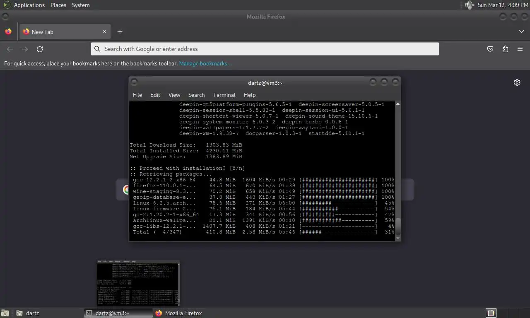The width and height of the screenshot is (530, 318).
Task: Click the firefox-110.0.1 package name
Action: click(164, 185)
